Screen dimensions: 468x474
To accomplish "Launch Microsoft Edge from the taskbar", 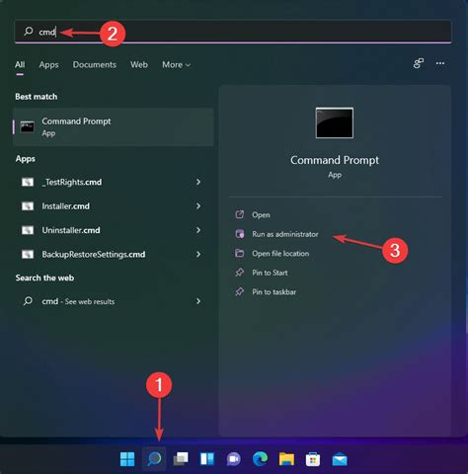I will click(x=260, y=459).
